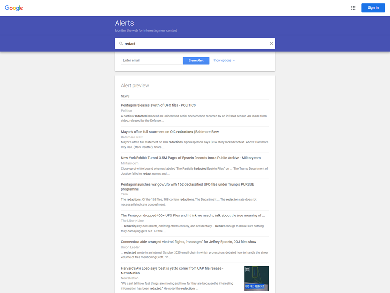Screen dimensions: 390x293
Task: Click the Monitor the web subtitle text
Action: 146,30
